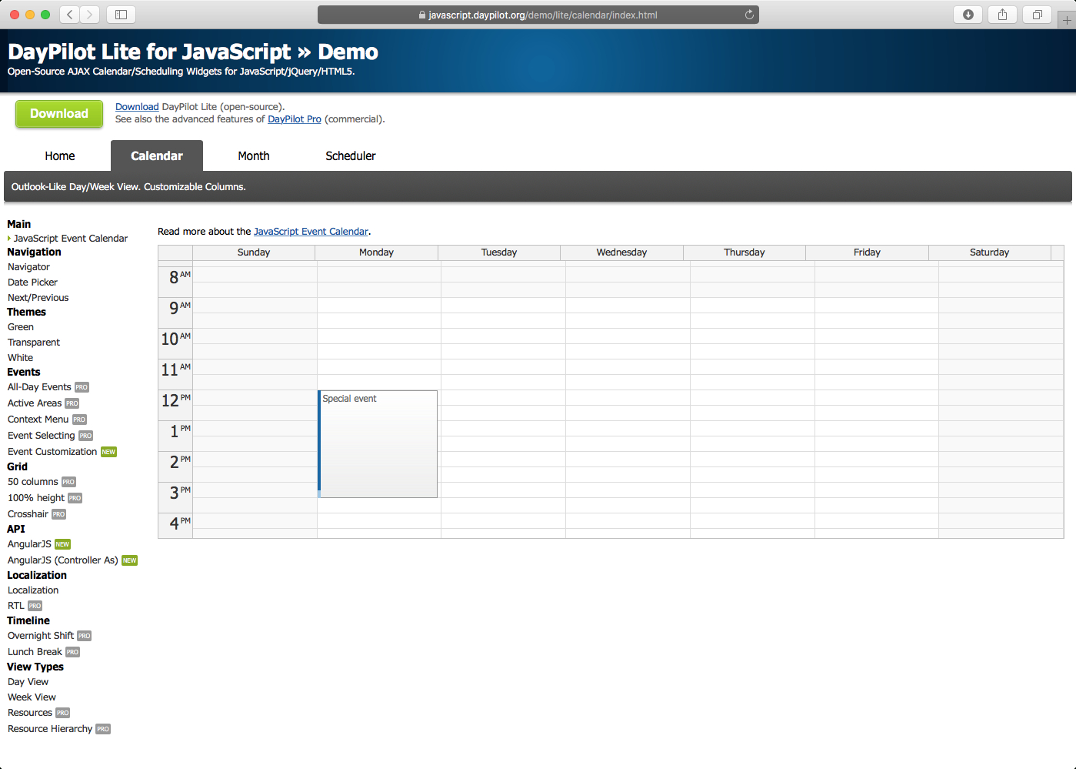Show all tabs overview icon
The width and height of the screenshot is (1076, 769).
(1038, 15)
